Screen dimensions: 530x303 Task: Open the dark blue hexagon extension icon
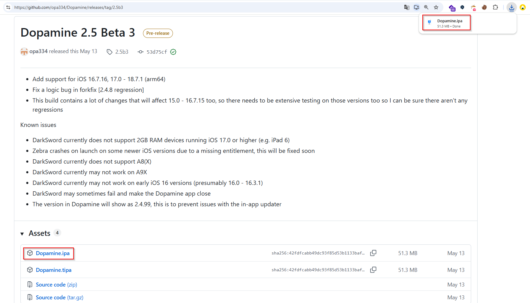462,7
